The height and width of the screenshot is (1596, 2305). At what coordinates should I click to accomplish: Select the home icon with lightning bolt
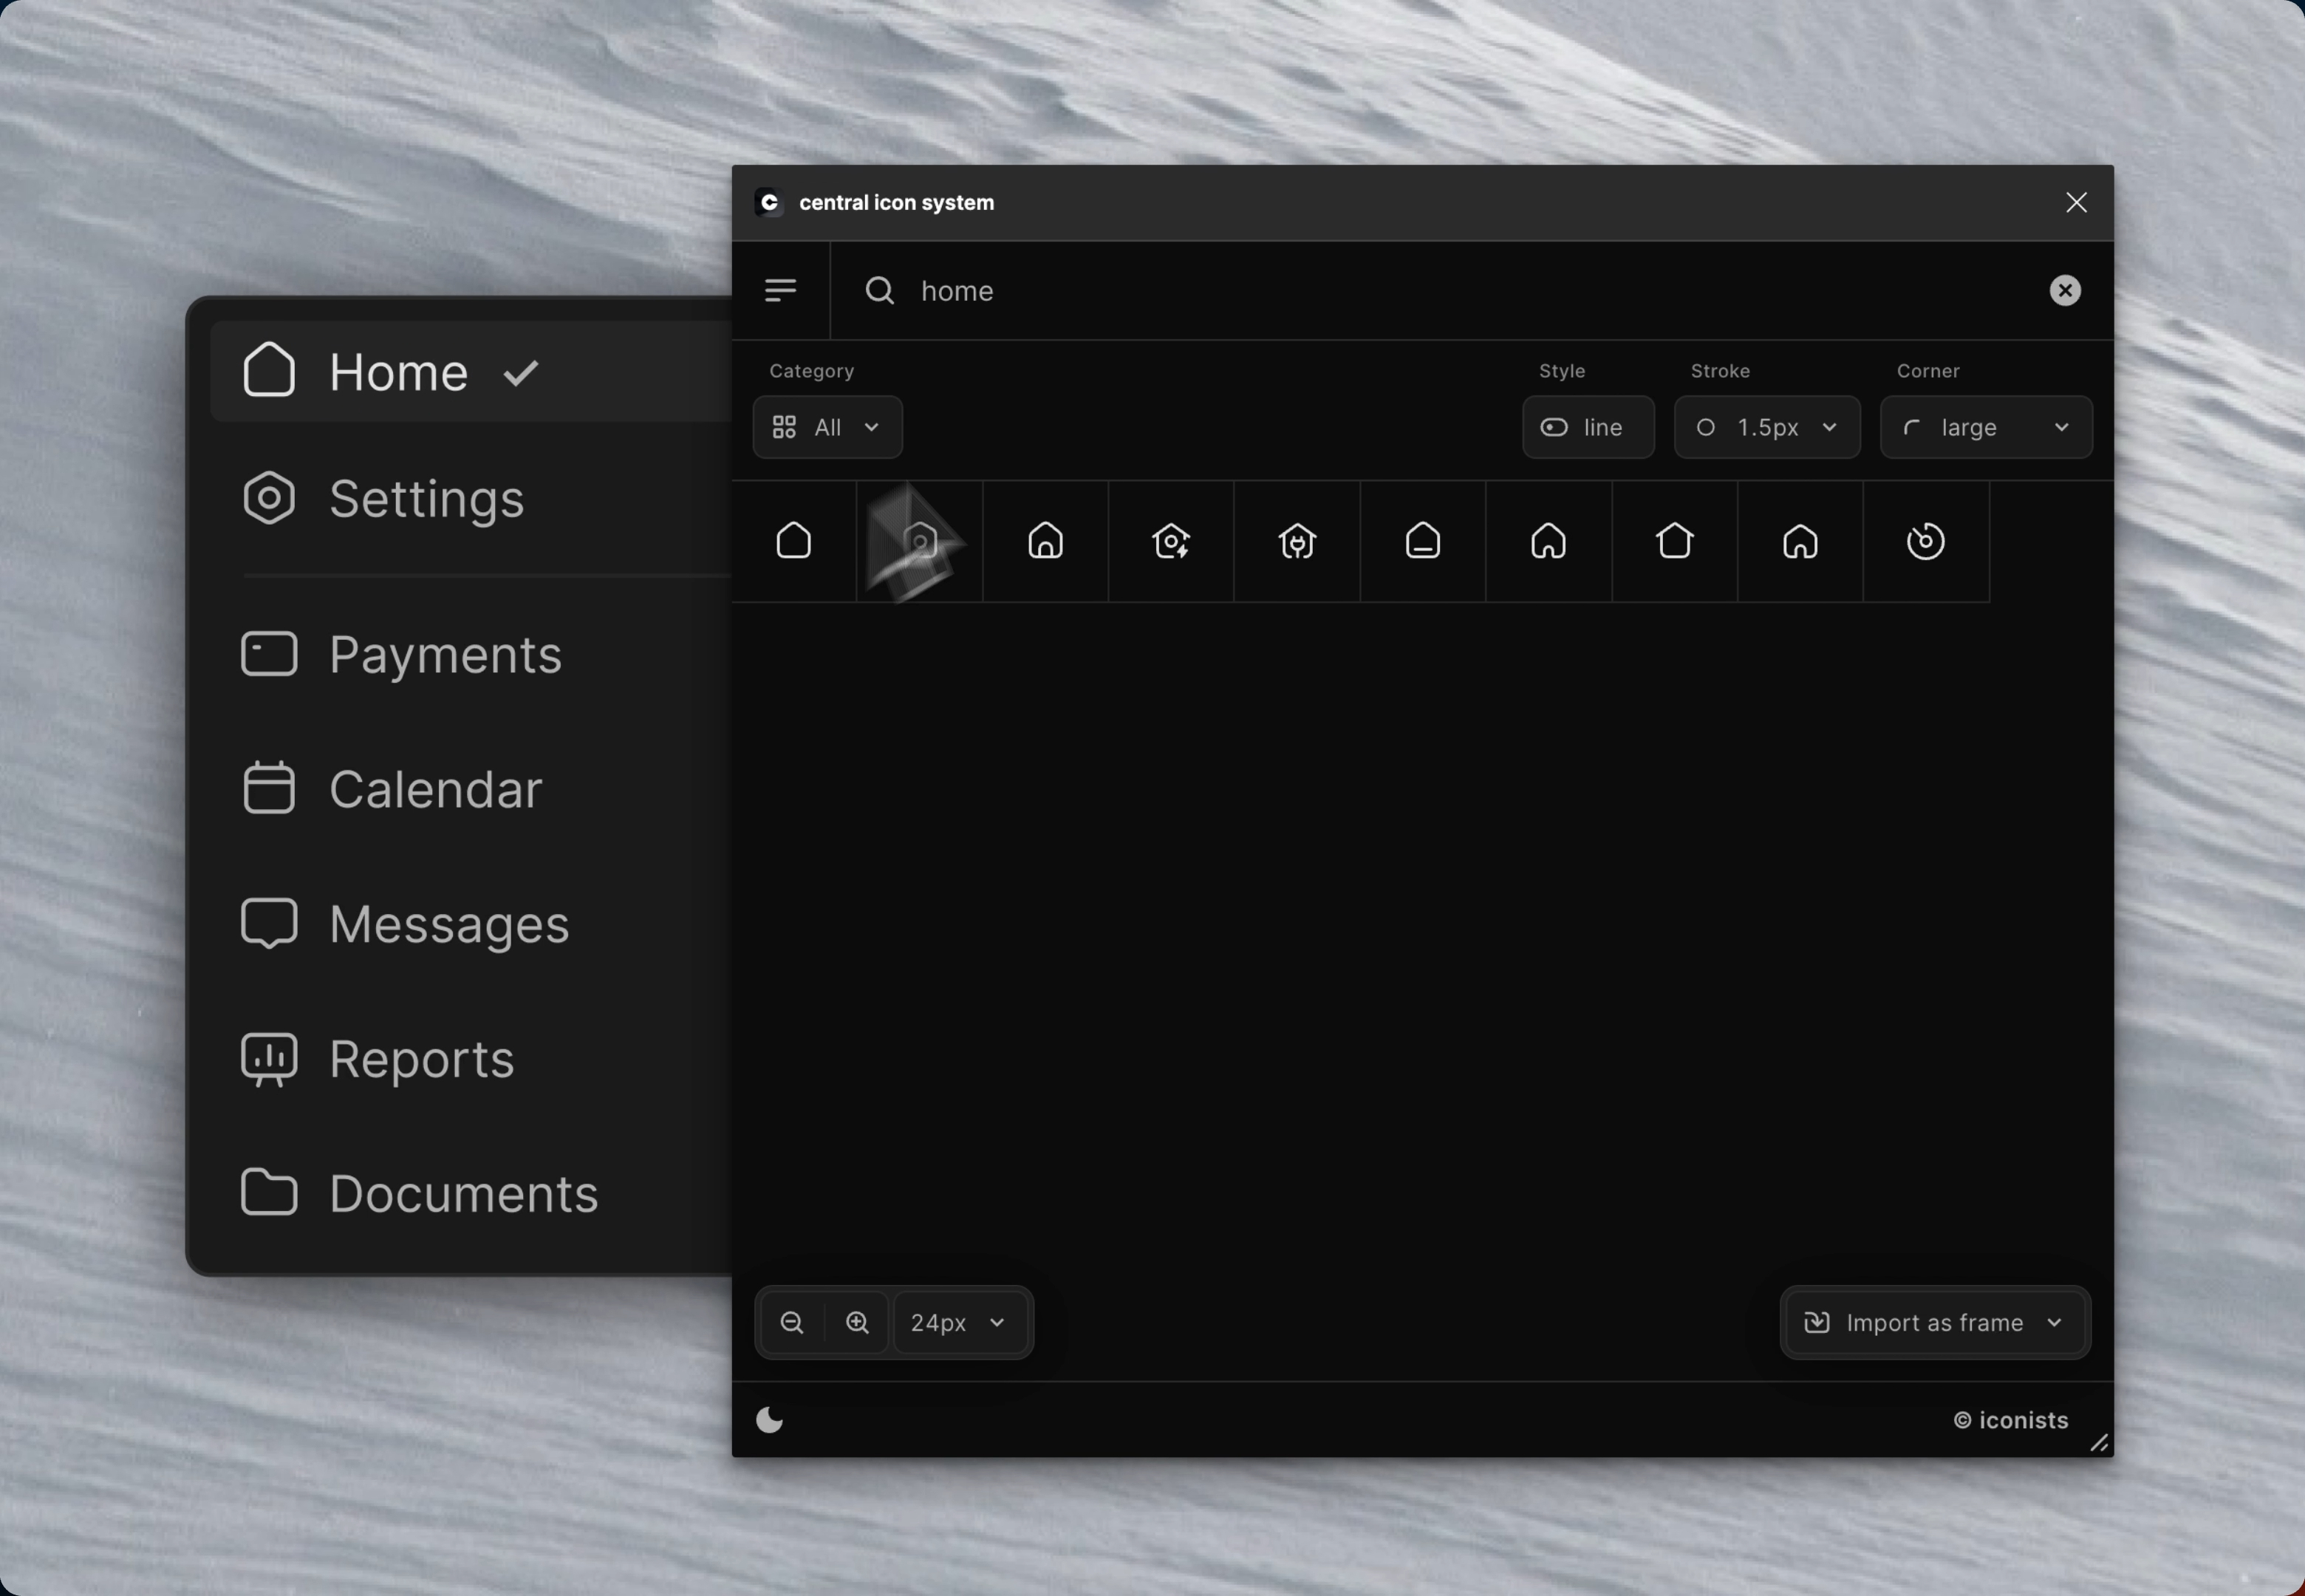1170,540
